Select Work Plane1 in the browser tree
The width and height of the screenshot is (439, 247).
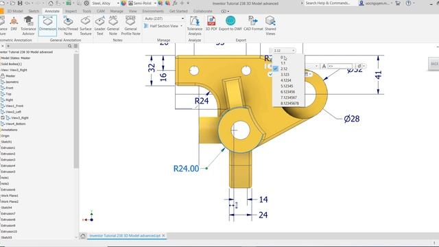10,196
